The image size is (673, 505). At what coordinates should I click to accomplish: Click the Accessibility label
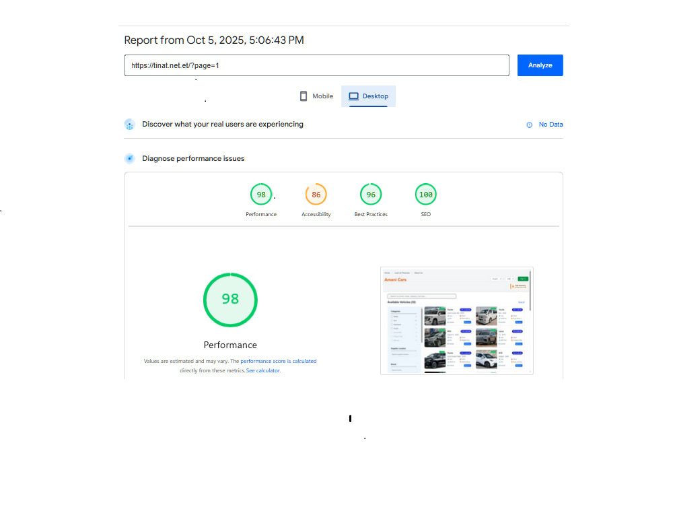316,214
